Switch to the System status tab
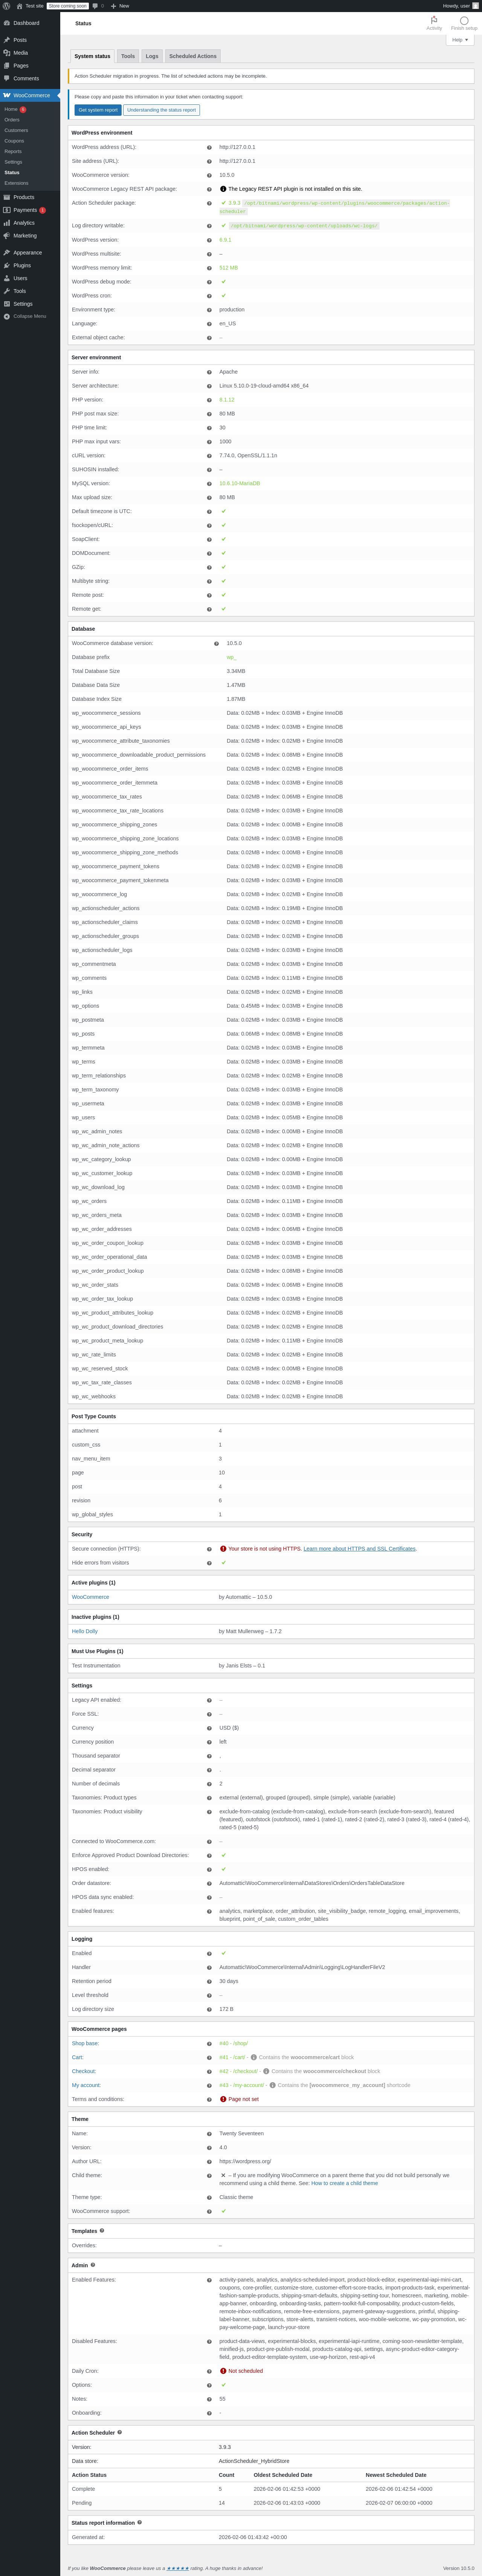This screenshot has height=2576, width=482. click(93, 56)
